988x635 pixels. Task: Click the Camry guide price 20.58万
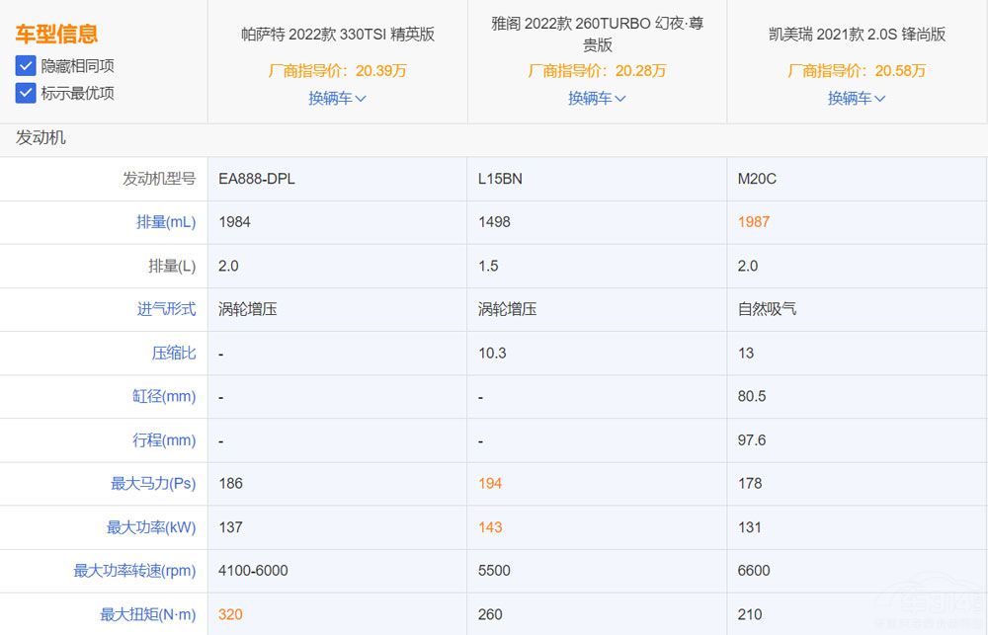tap(856, 71)
